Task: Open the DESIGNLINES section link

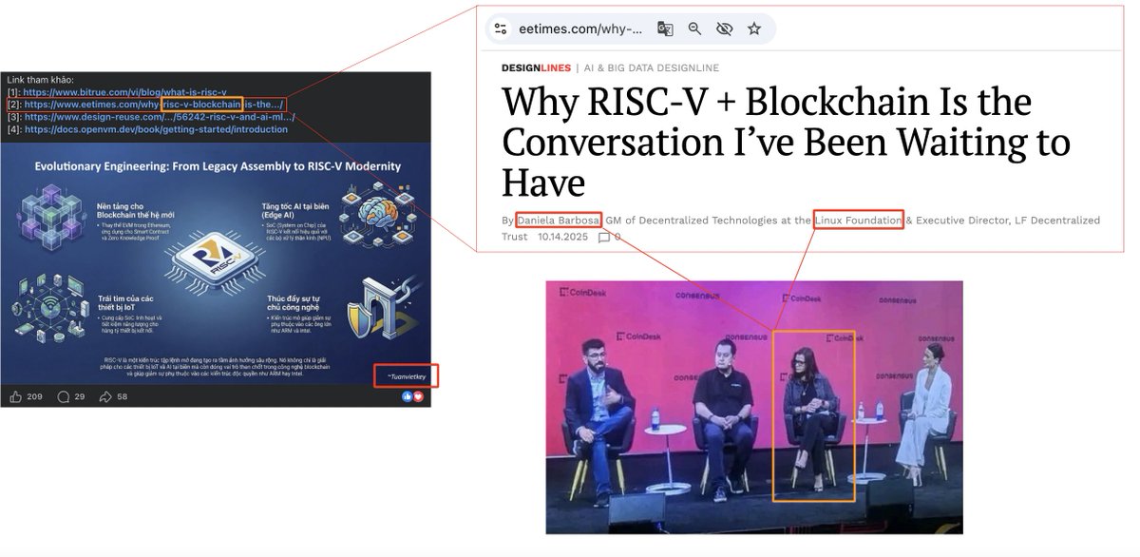Action: click(x=536, y=67)
